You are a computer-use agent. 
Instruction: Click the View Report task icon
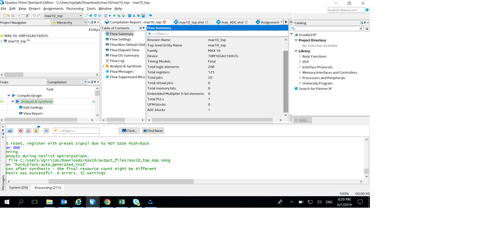tap(21, 114)
